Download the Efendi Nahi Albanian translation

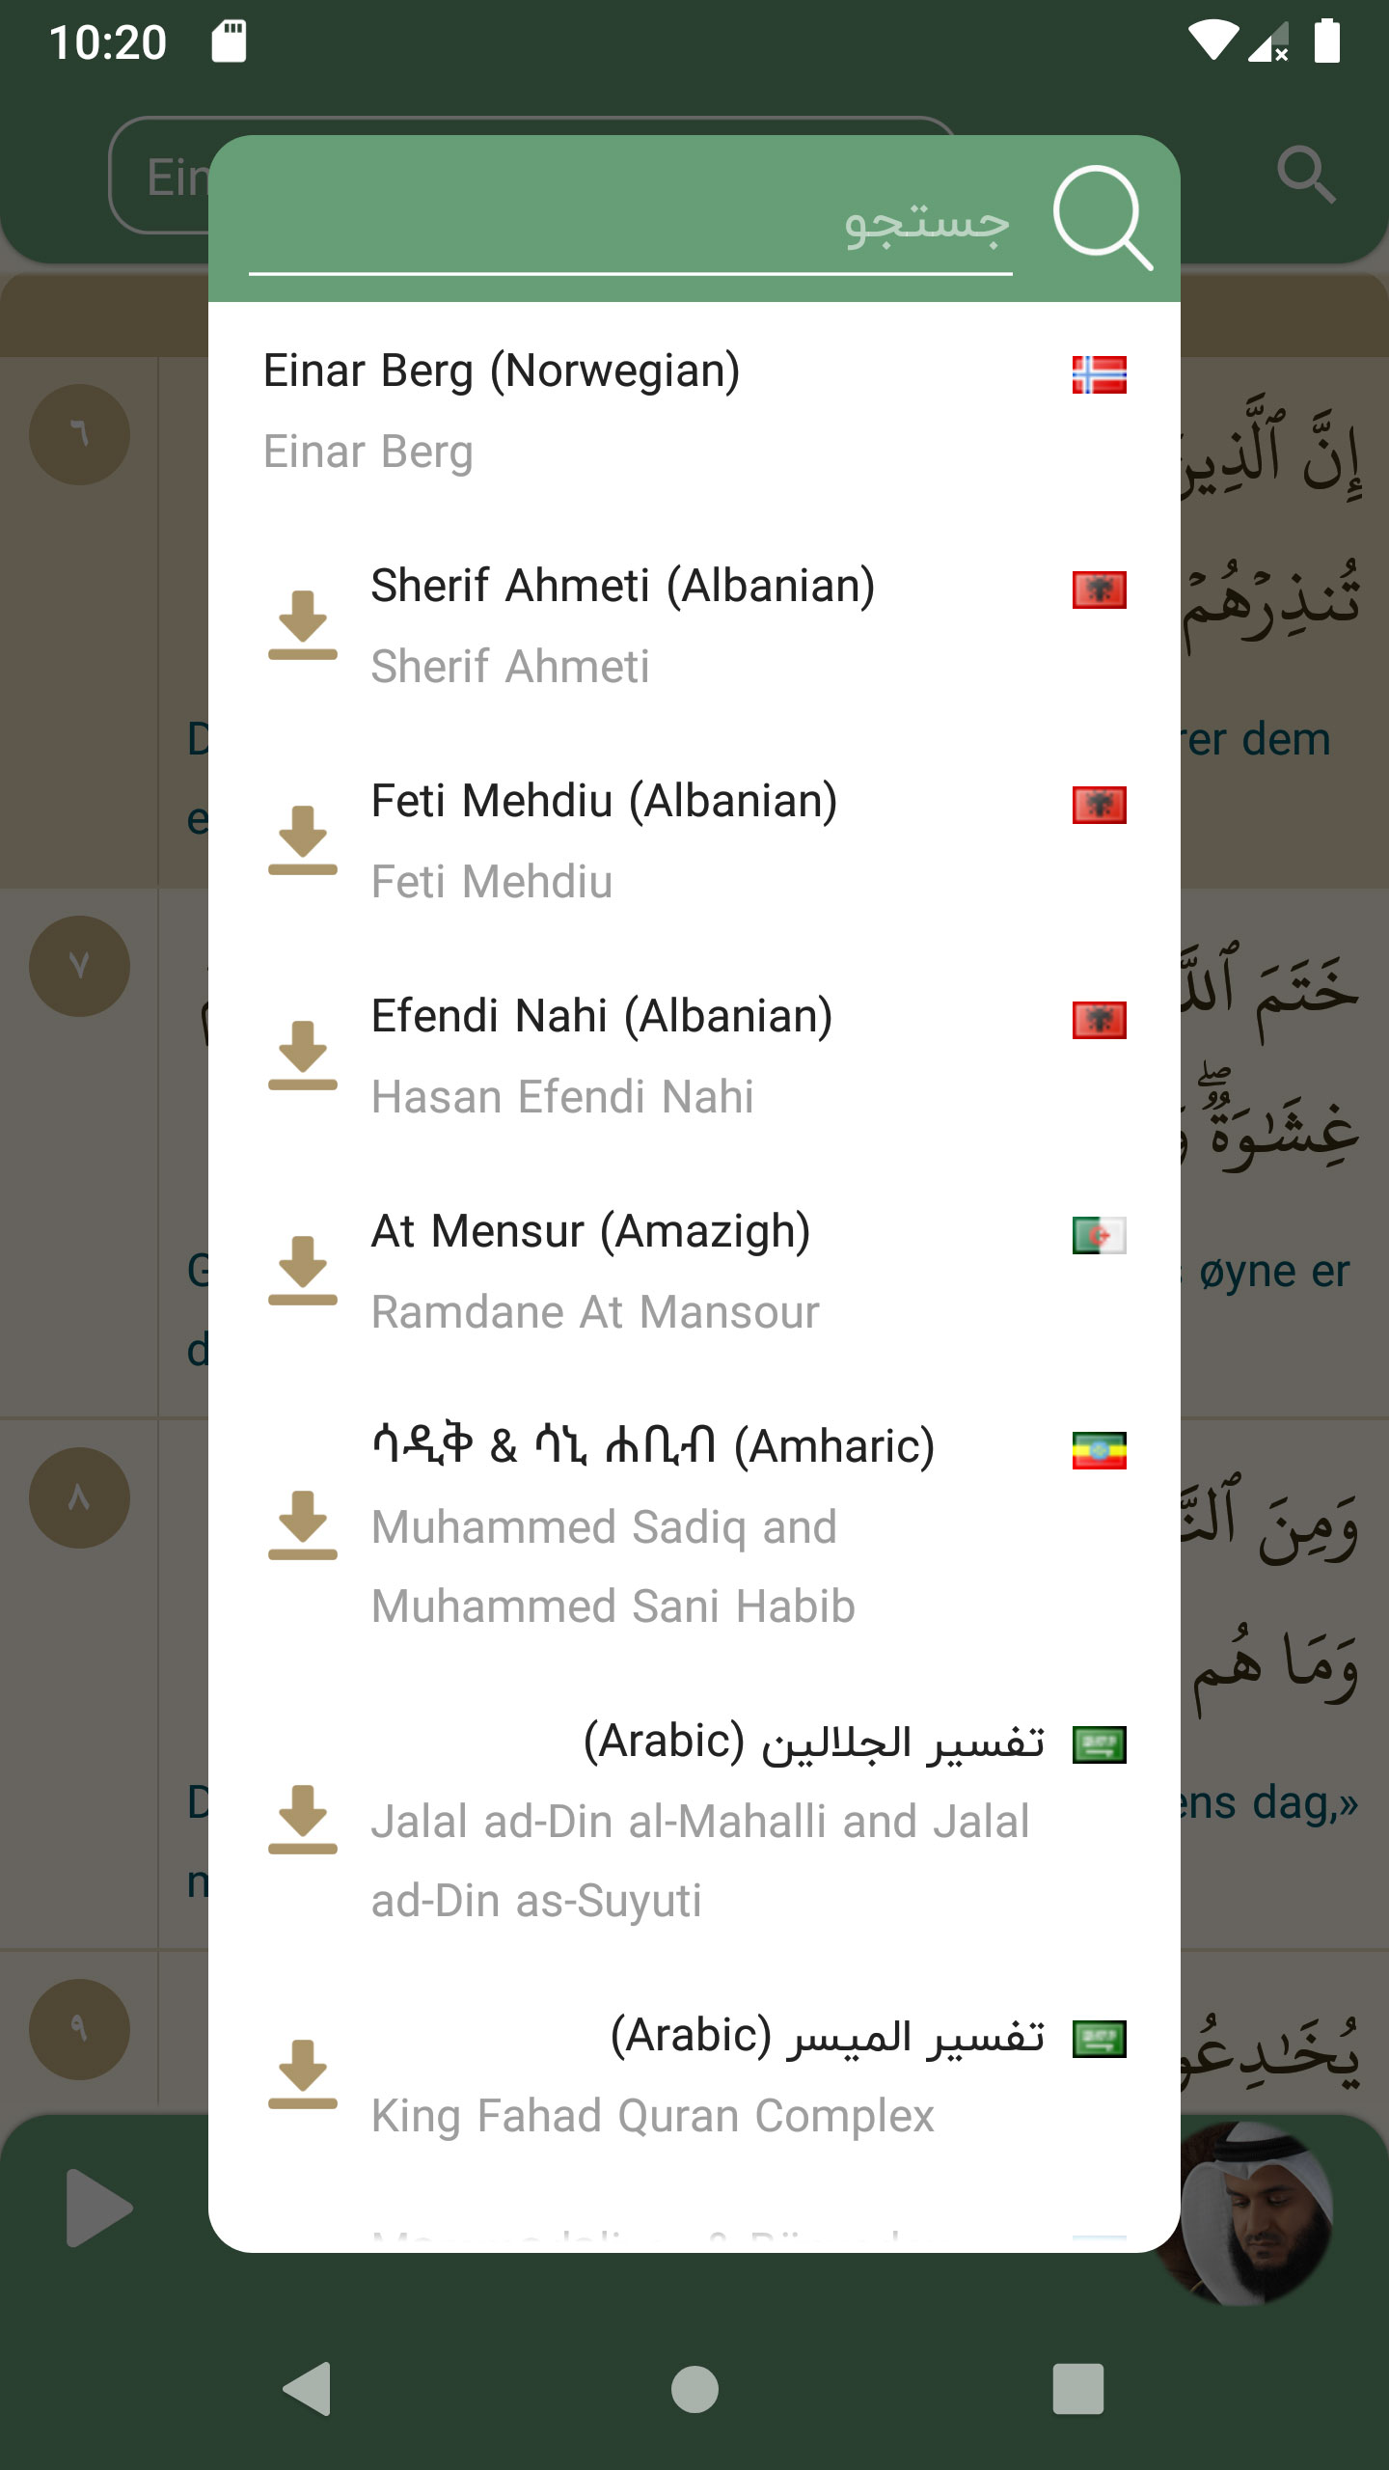click(x=303, y=1056)
